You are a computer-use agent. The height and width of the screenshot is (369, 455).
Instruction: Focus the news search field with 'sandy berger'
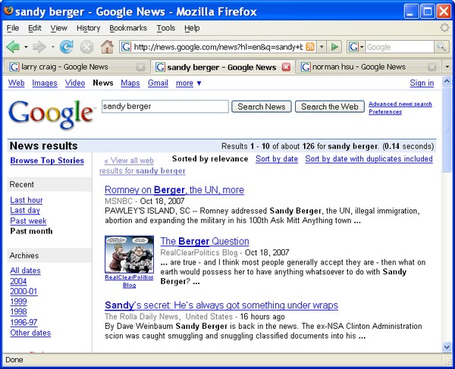coord(165,106)
